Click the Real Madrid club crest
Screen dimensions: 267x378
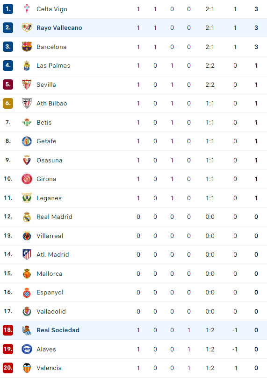coord(27,217)
